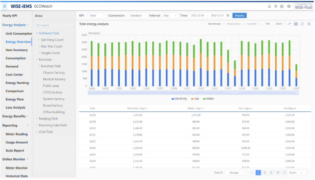Enable the YoY checkbox
Image resolution: width=315 pixels, height=180 pixels.
coord(263,24)
